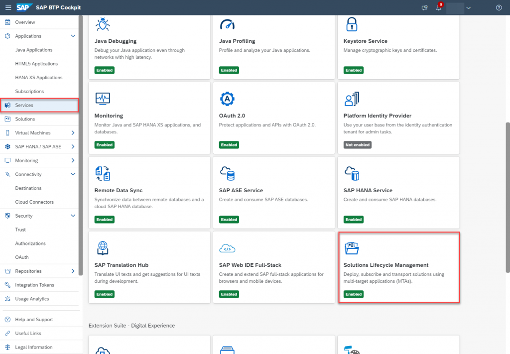Expand the SAP HANA / SAP ASE chevron

click(x=73, y=146)
